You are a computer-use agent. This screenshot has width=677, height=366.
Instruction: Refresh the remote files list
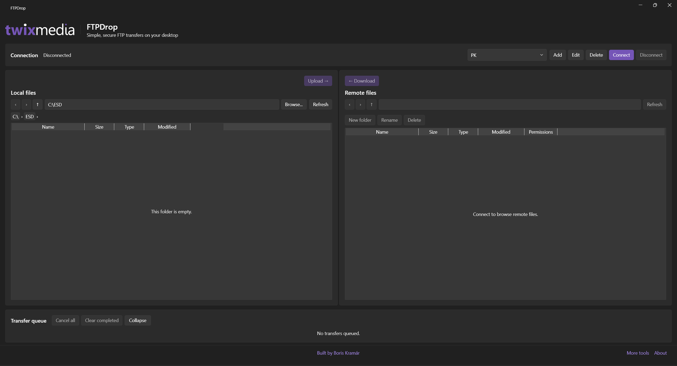click(655, 105)
